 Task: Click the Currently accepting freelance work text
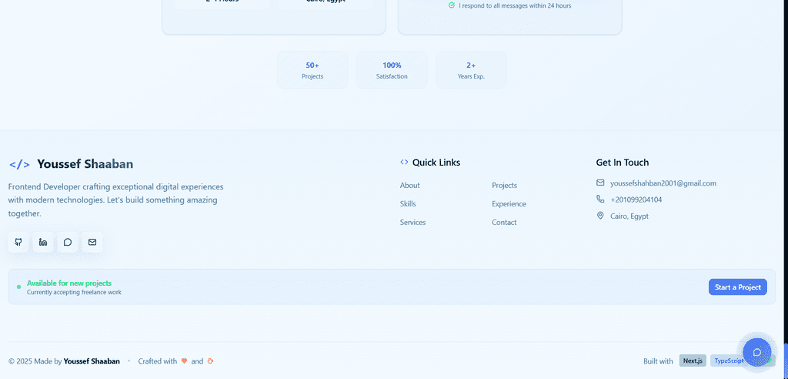click(x=74, y=292)
